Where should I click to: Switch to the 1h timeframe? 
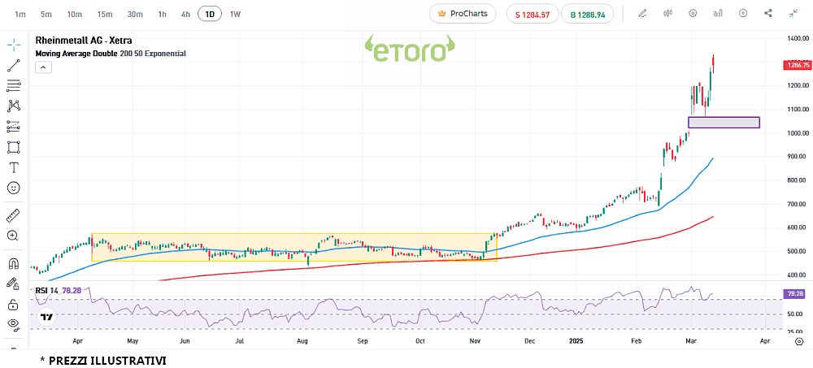pyautogui.click(x=163, y=14)
